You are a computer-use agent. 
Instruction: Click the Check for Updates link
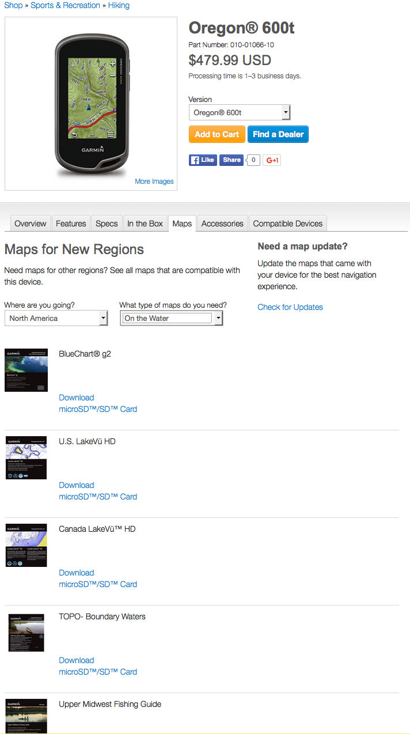coord(290,307)
